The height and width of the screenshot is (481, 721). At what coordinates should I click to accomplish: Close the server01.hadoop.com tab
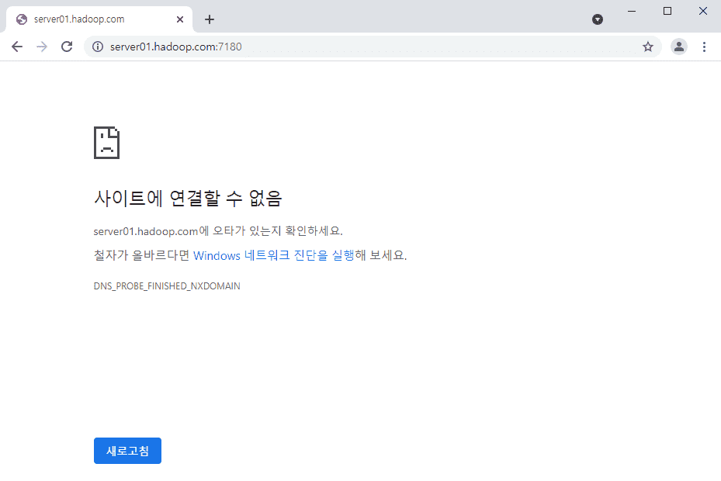[180, 19]
